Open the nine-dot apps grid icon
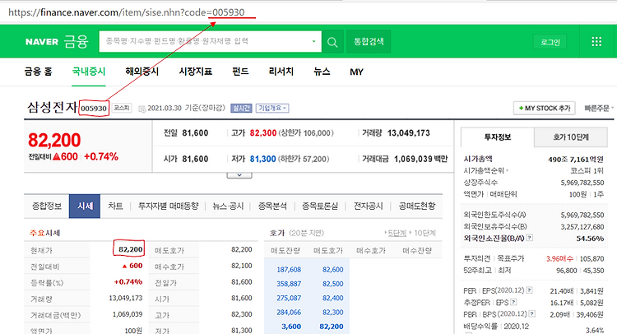 (x=596, y=42)
